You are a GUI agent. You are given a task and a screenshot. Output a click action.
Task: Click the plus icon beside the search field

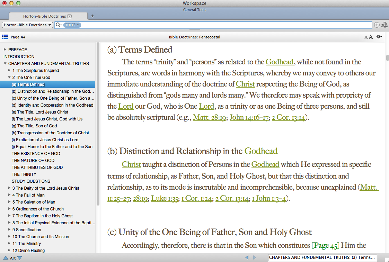[377, 25]
